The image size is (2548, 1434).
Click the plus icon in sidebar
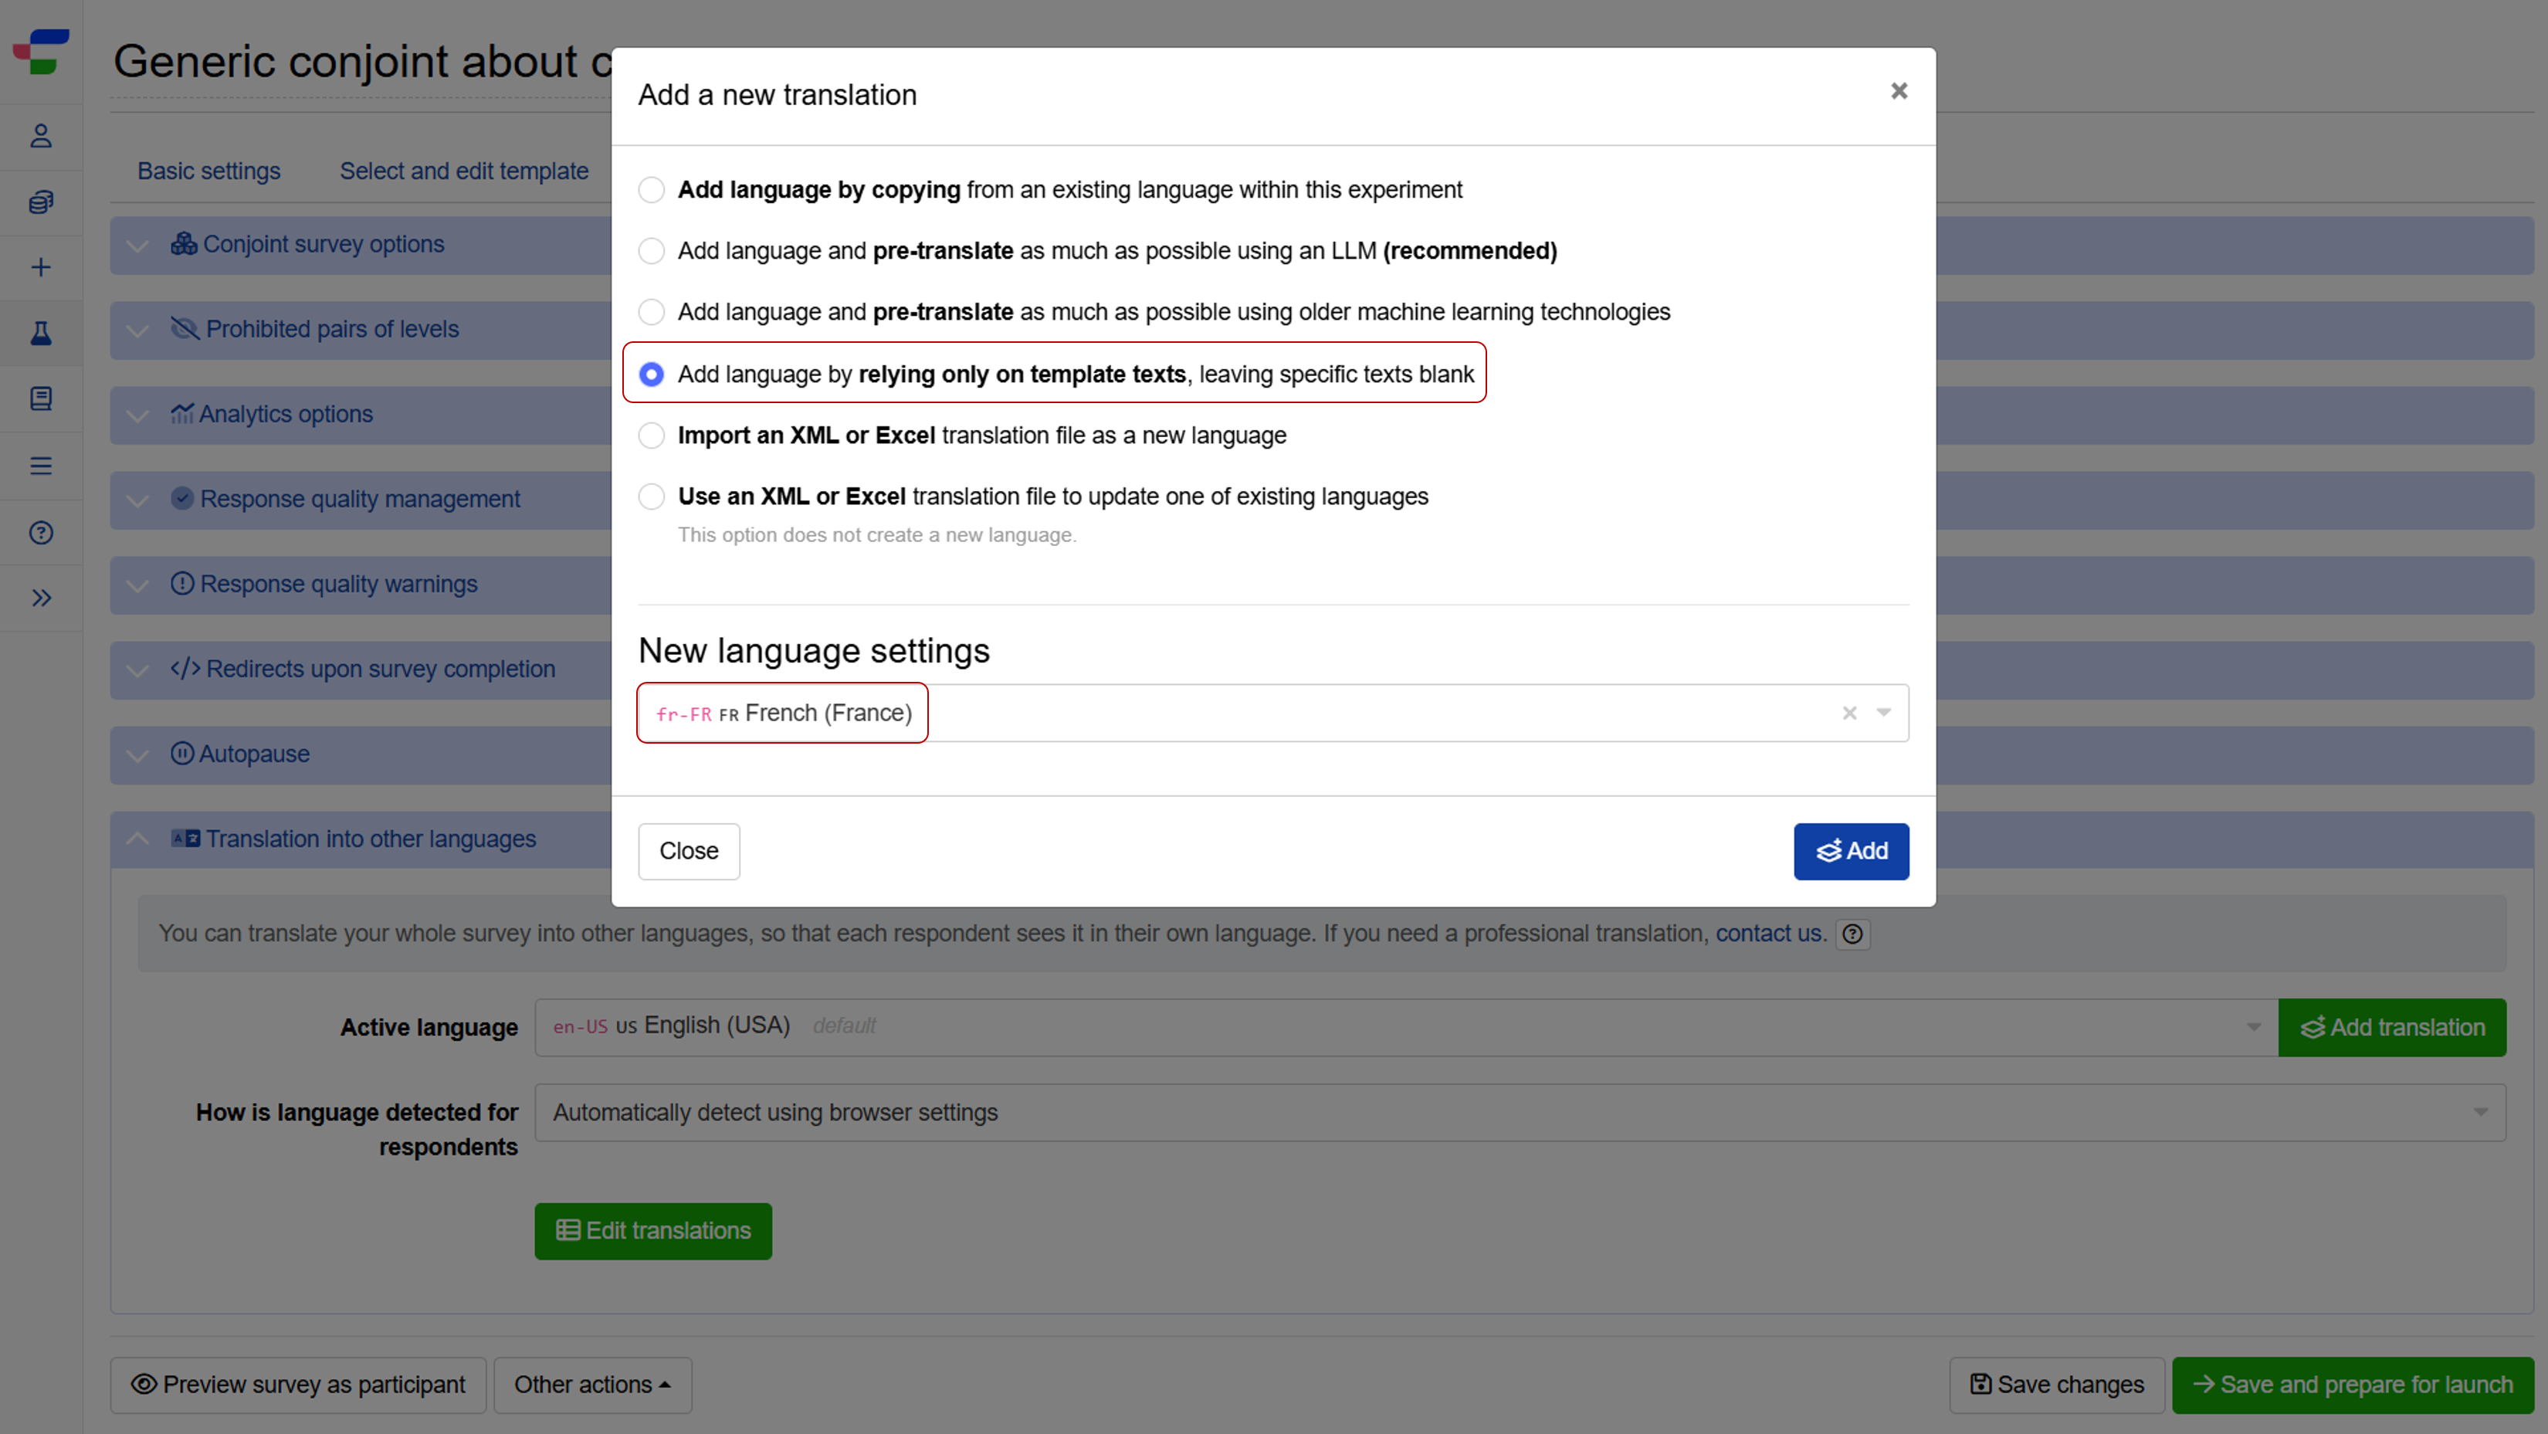coord(41,267)
